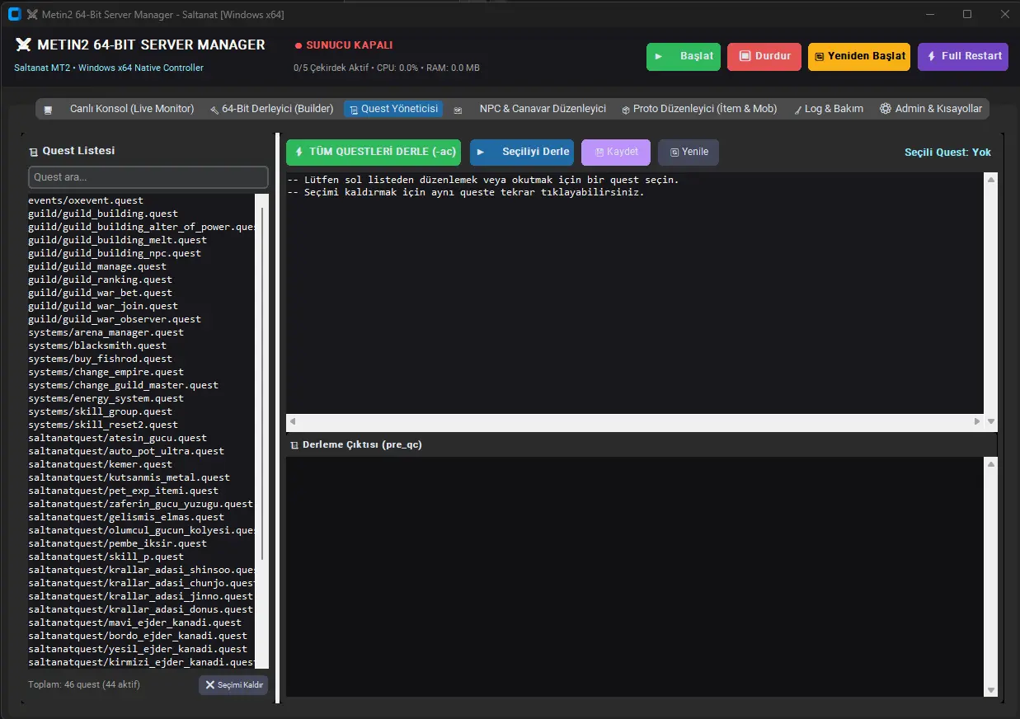
Task: Compile all quests with TÜM QUESTLERİ DERLE
Action: pos(374,153)
